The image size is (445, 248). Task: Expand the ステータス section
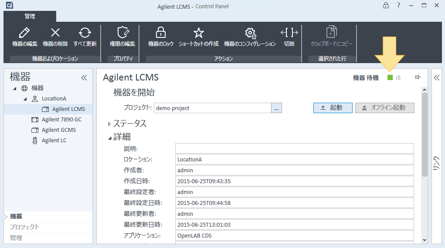(x=109, y=124)
